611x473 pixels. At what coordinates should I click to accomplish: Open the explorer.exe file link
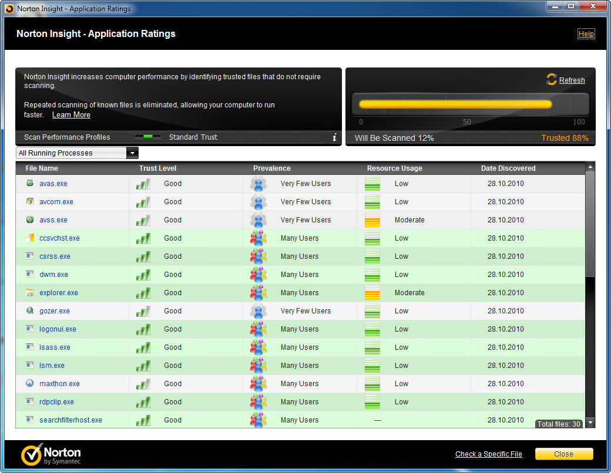59,293
